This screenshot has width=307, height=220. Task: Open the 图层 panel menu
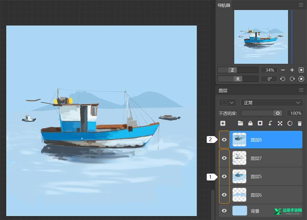click(x=301, y=90)
